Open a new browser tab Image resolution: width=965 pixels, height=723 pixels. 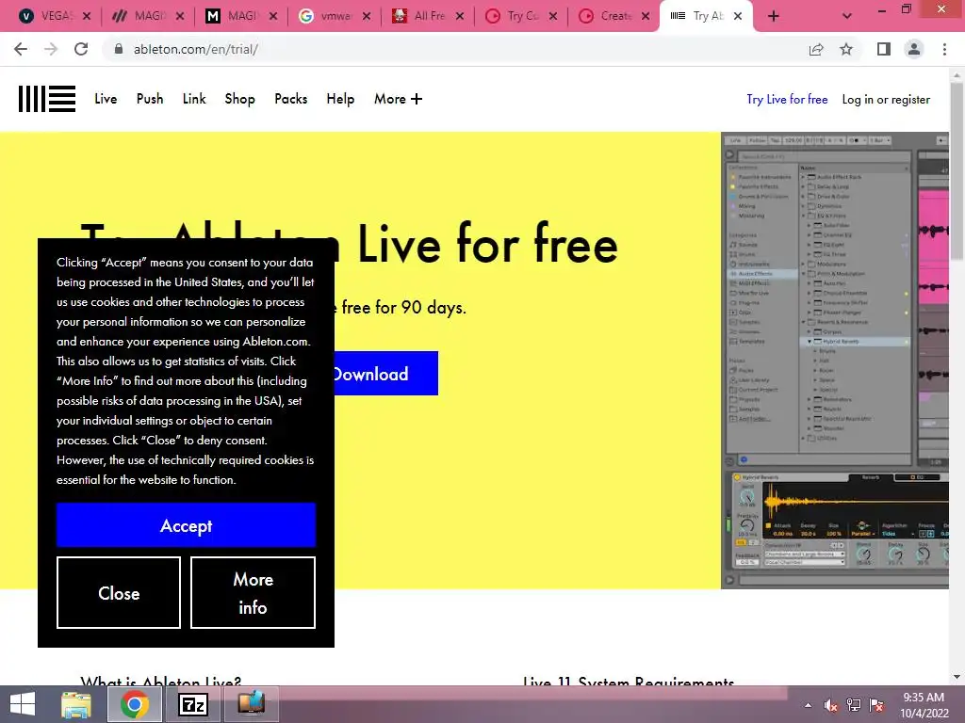coord(774,16)
